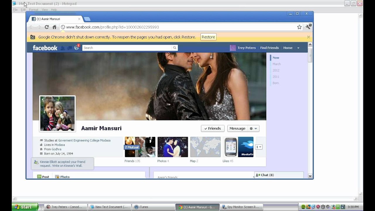Click the Chrome reload button
Screen dimensions: 375x211
pos(47,27)
